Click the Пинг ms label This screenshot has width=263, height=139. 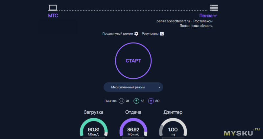[110, 101]
